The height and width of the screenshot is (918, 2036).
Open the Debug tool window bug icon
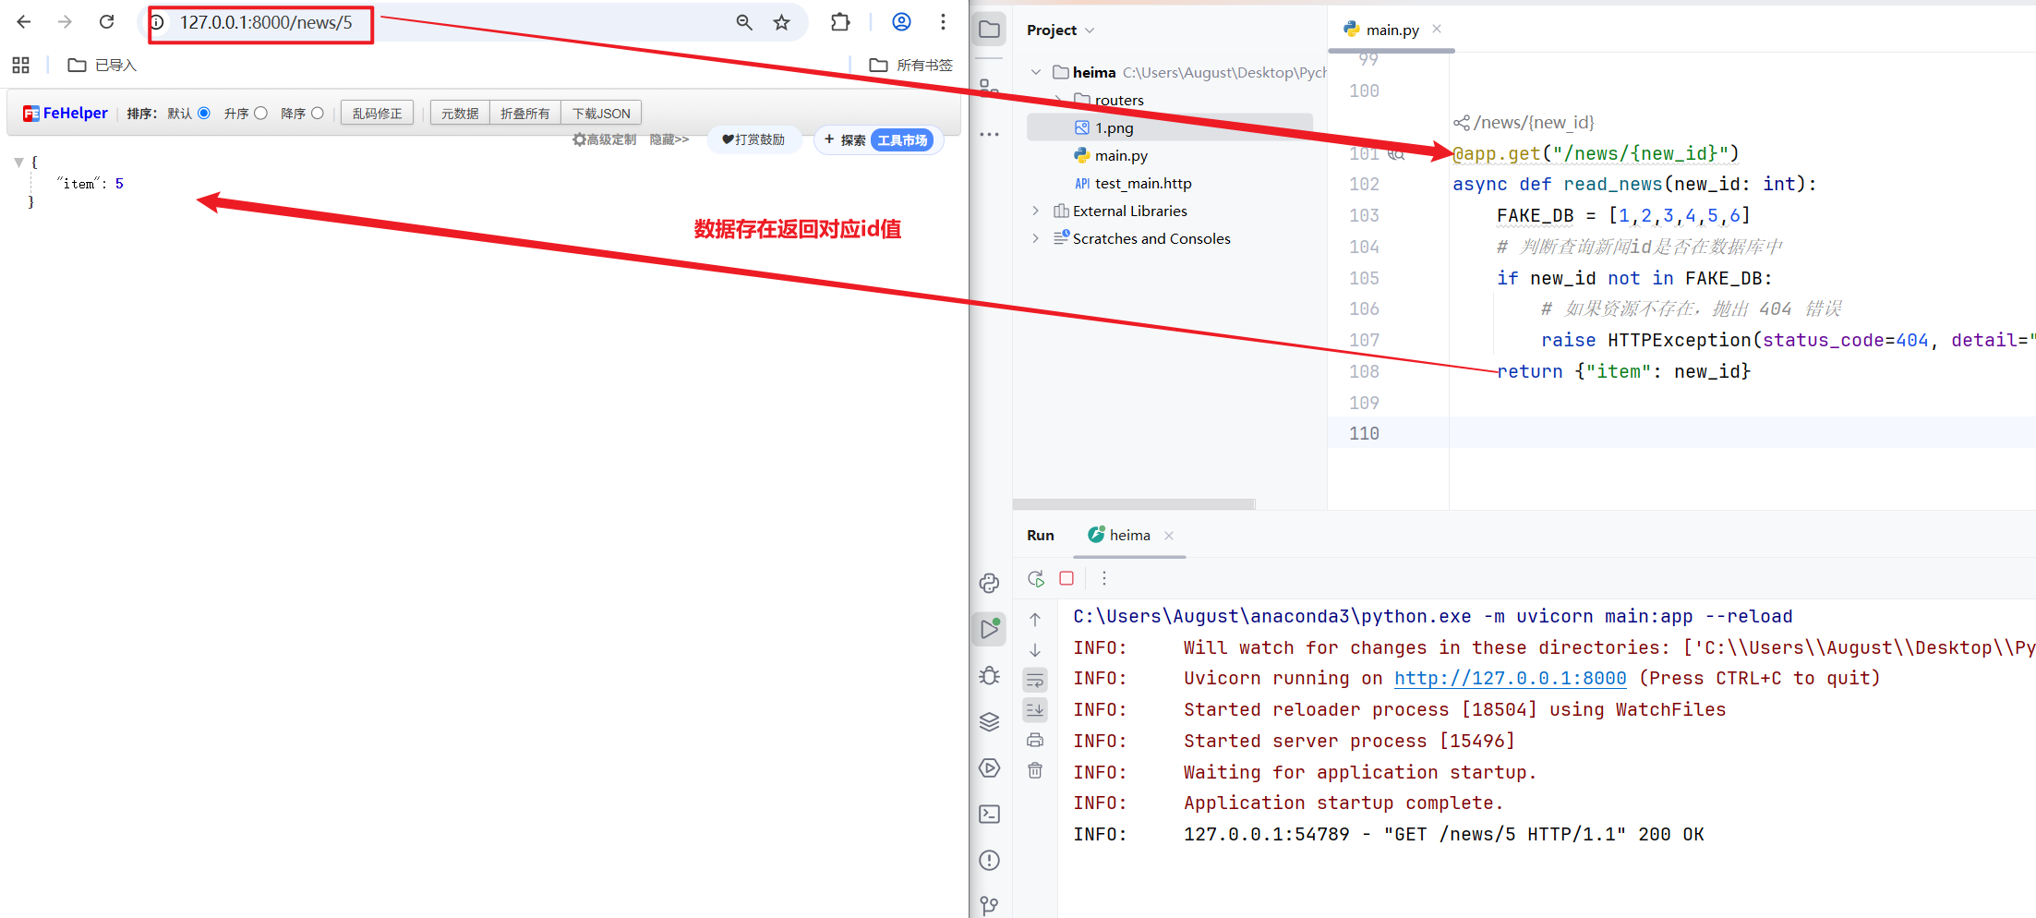pyautogui.click(x=989, y=676)
